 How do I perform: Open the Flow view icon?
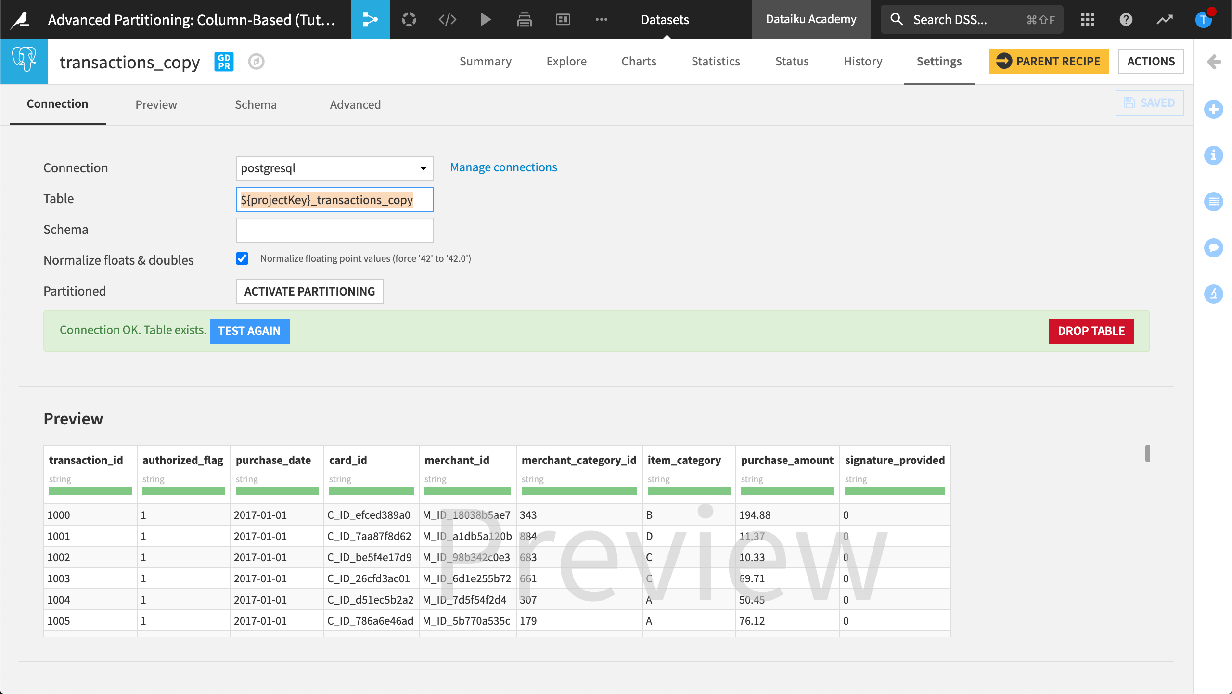point(370,19)
